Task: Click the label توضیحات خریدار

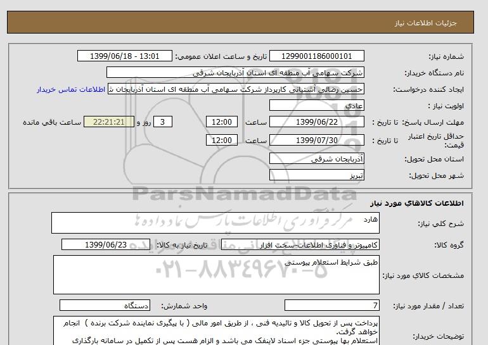Action: click(438, 336)
